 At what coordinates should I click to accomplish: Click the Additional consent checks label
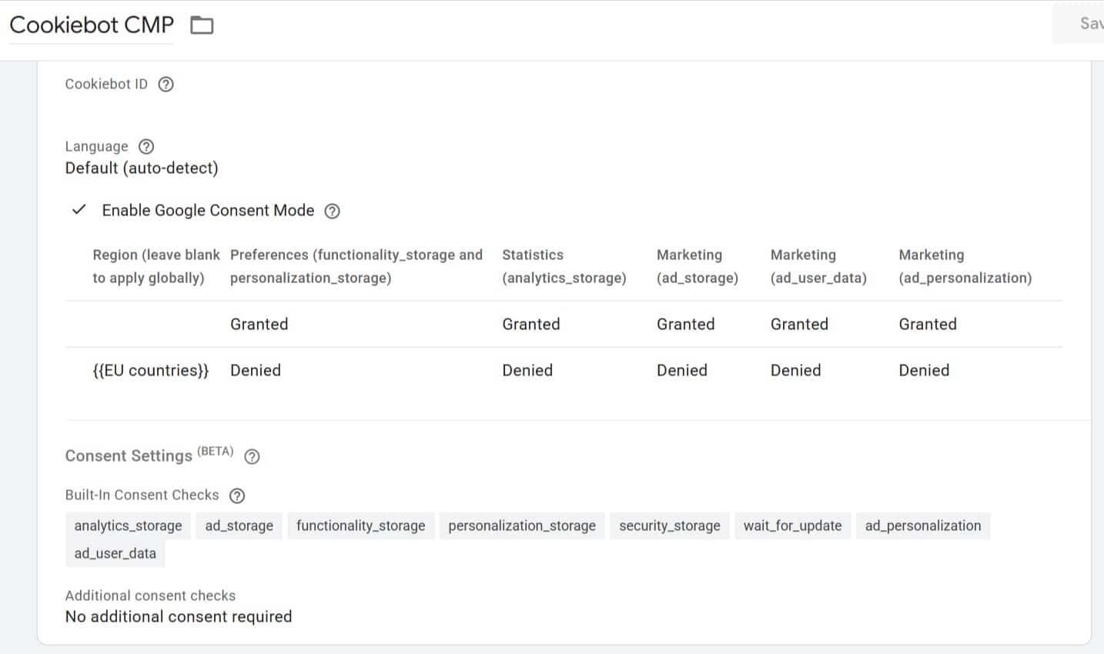point(150,596)
